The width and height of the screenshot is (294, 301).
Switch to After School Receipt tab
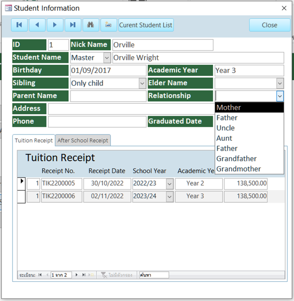[x=83, y=141]
